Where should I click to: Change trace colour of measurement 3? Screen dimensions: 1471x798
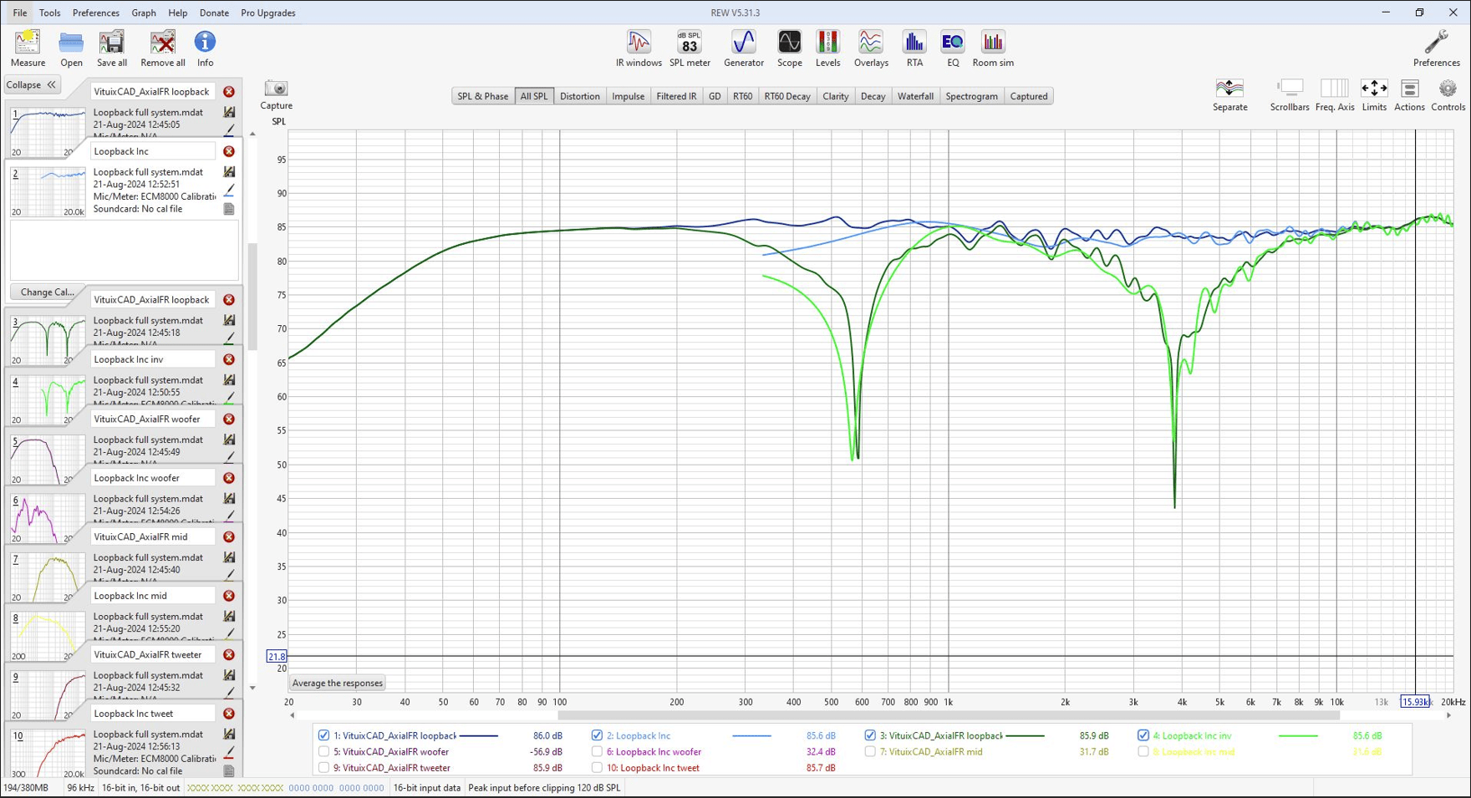(229, 338)
